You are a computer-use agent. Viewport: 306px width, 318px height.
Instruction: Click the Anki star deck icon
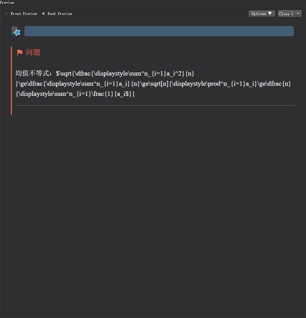[16, 31]
